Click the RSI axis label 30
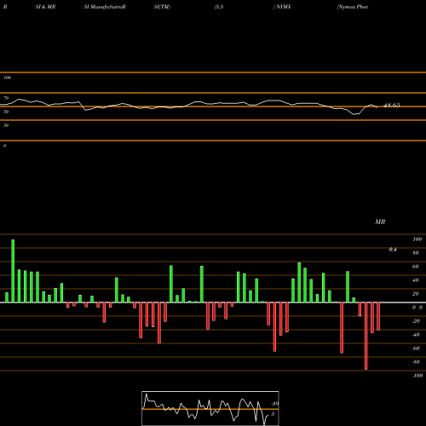Viewport: 426px width, 426px height. (6, 125)
